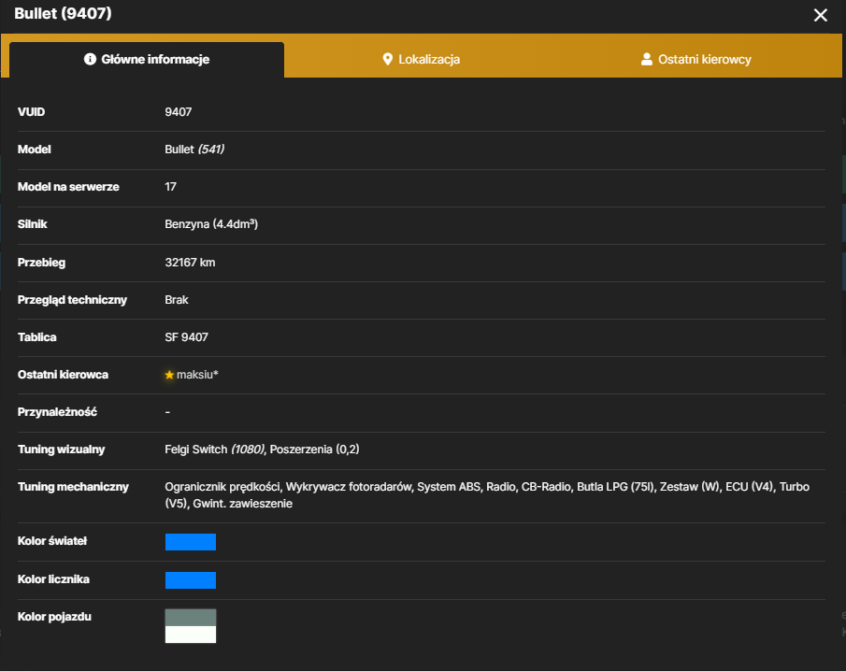Click the Benzyna (4.4dm³) engine value

(211, 224)
